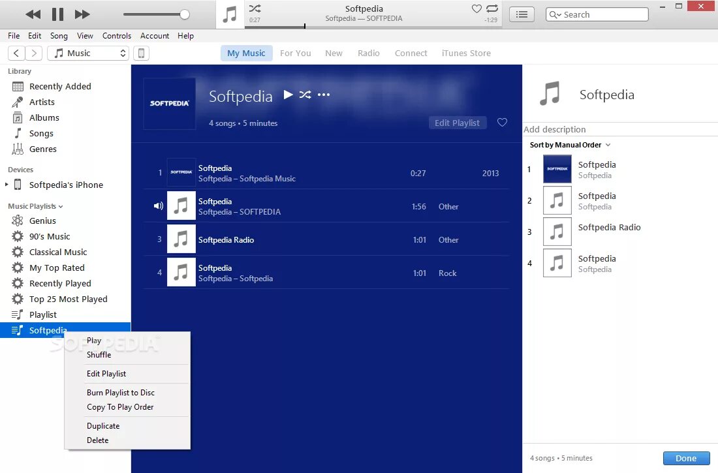The width and height of the screenshot is (718, 473).
Task: Go forward with the navigation arrow
Action: (34, 53)
